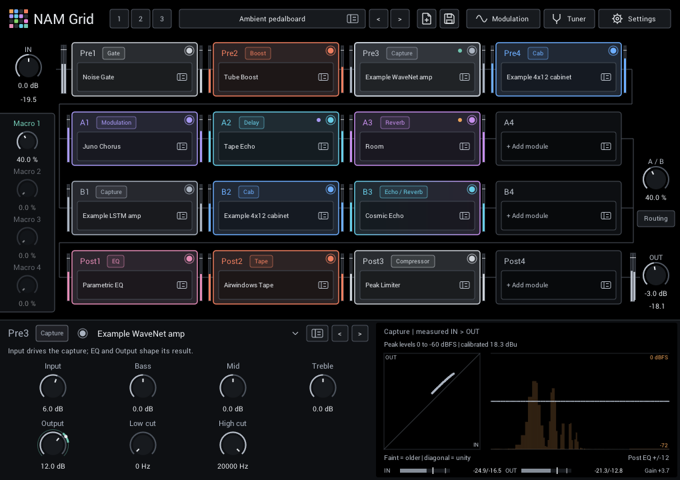
Task: Toggle power in the Pre3 editor panel
Action: [x=83, y=333]
